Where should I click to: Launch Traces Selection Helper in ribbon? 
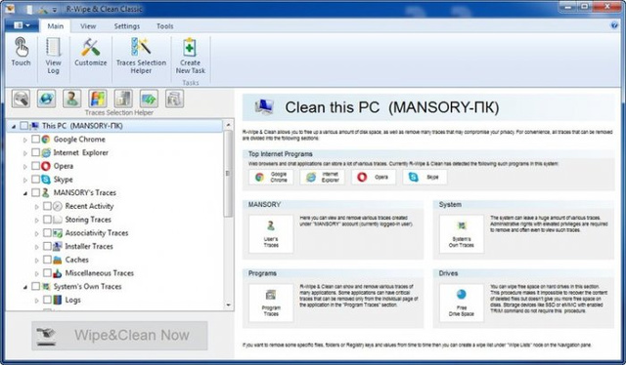coord(141,56)
